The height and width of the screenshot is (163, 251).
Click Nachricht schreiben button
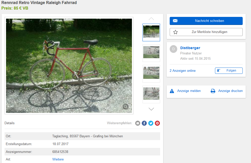[x=206, y=21]
